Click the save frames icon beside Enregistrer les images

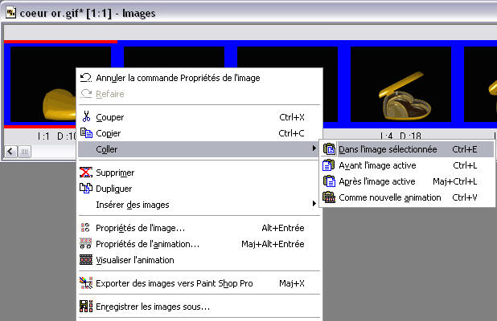(86, 307)
